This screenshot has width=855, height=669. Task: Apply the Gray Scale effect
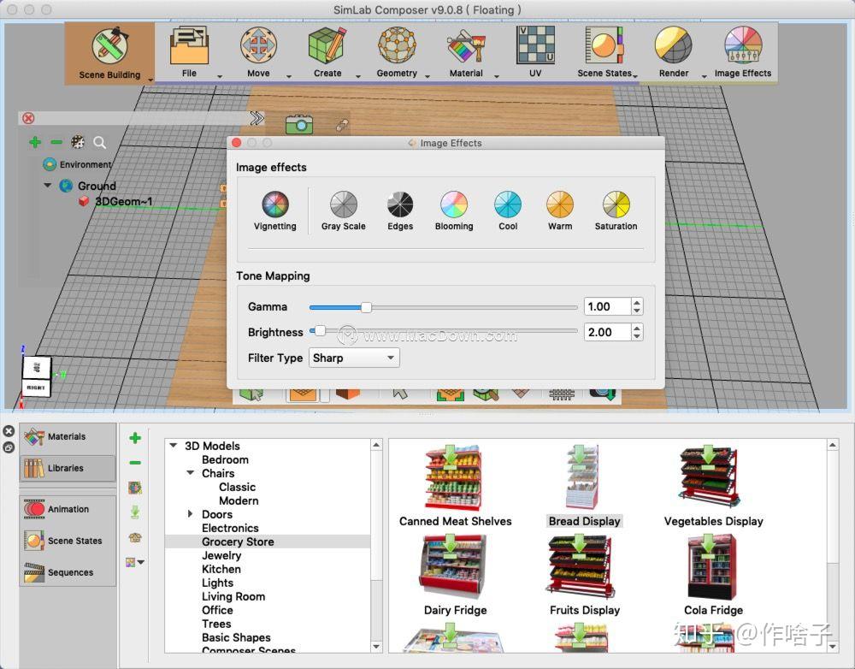click(344, 210)
